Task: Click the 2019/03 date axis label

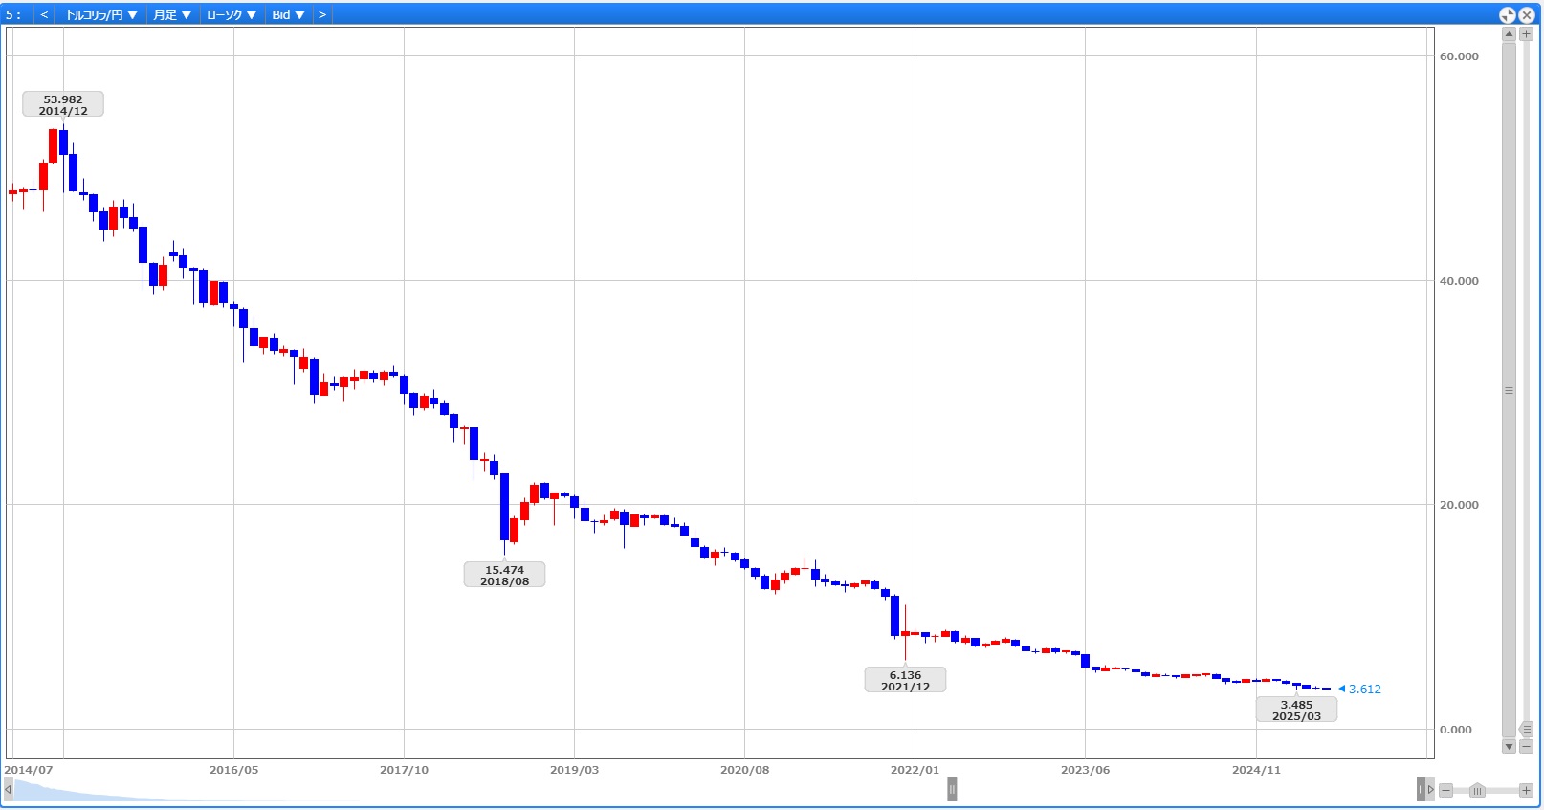Action: [x=574, y=770]
